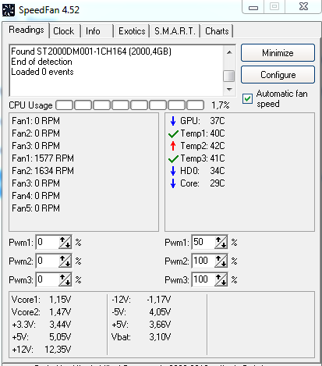The width and height of the screenshot is (322, 366).
Task: Click into the left Pwm1 value field
Action: point(48,243)
